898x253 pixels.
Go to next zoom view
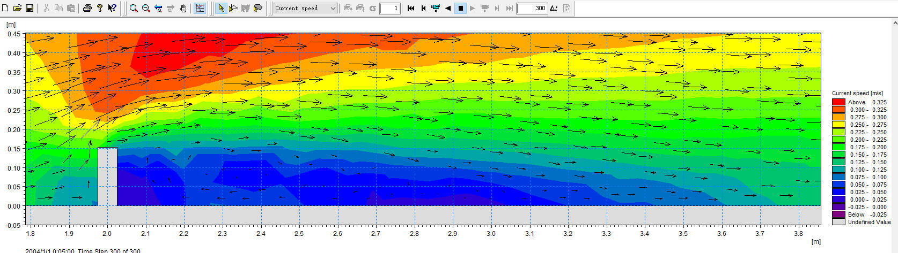(171, 8)
